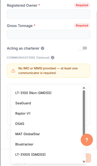Open the orange help question mark button
This screenshot has height=166, width=97.
pos(87,140)
